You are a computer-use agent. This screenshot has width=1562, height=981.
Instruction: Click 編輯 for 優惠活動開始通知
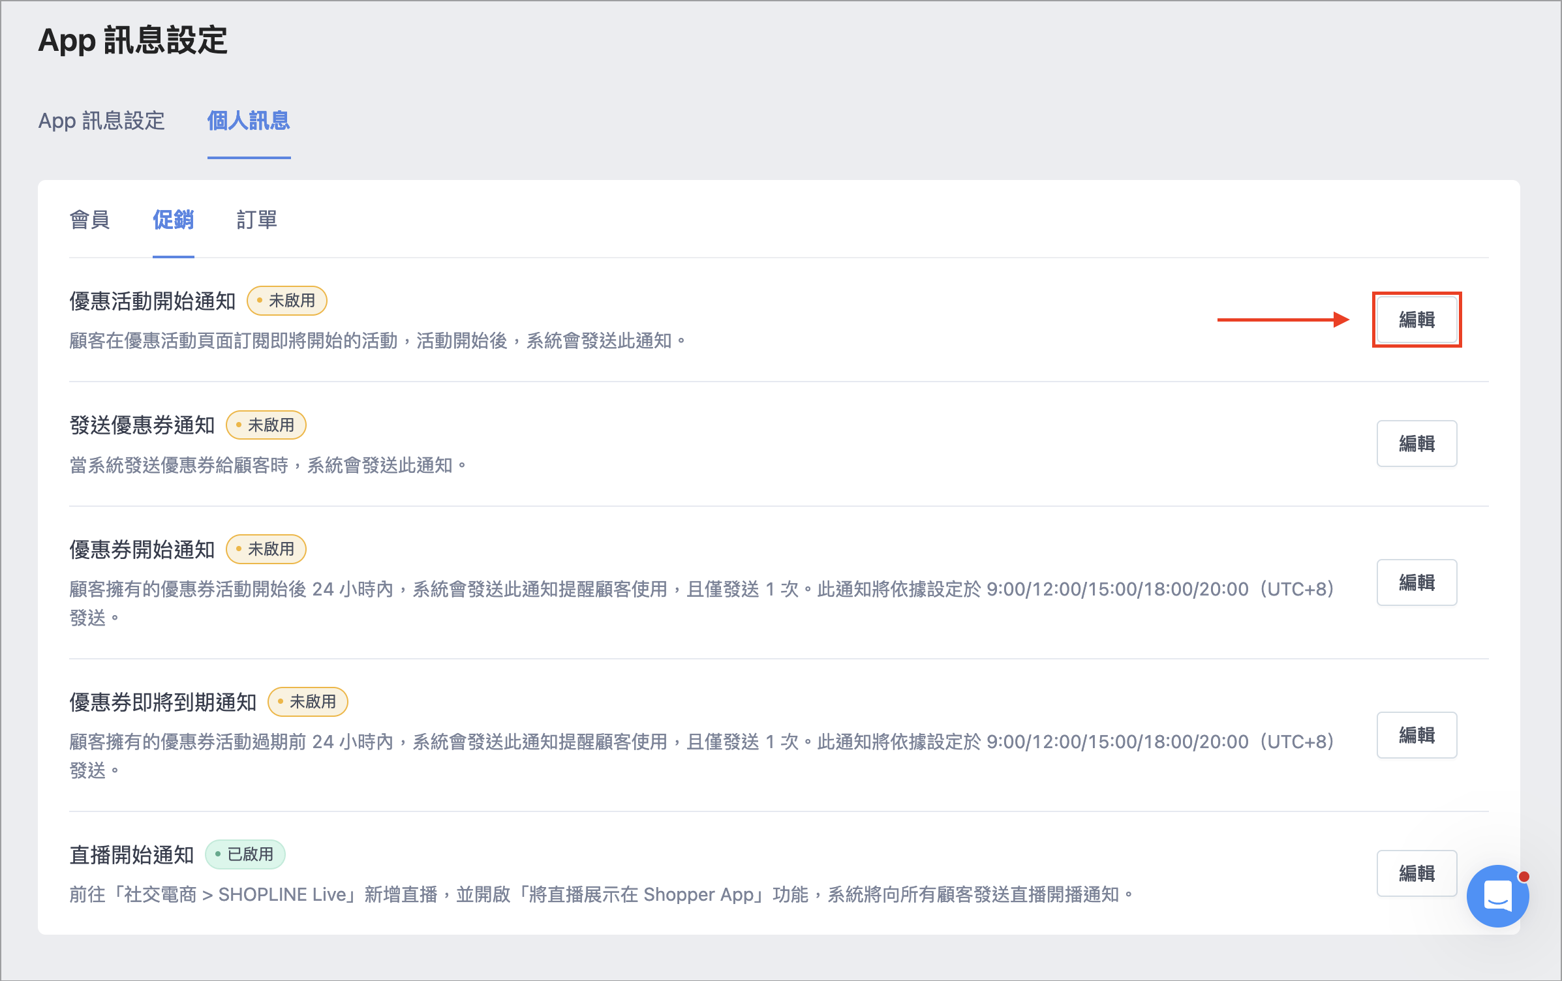pos(1417,320)
